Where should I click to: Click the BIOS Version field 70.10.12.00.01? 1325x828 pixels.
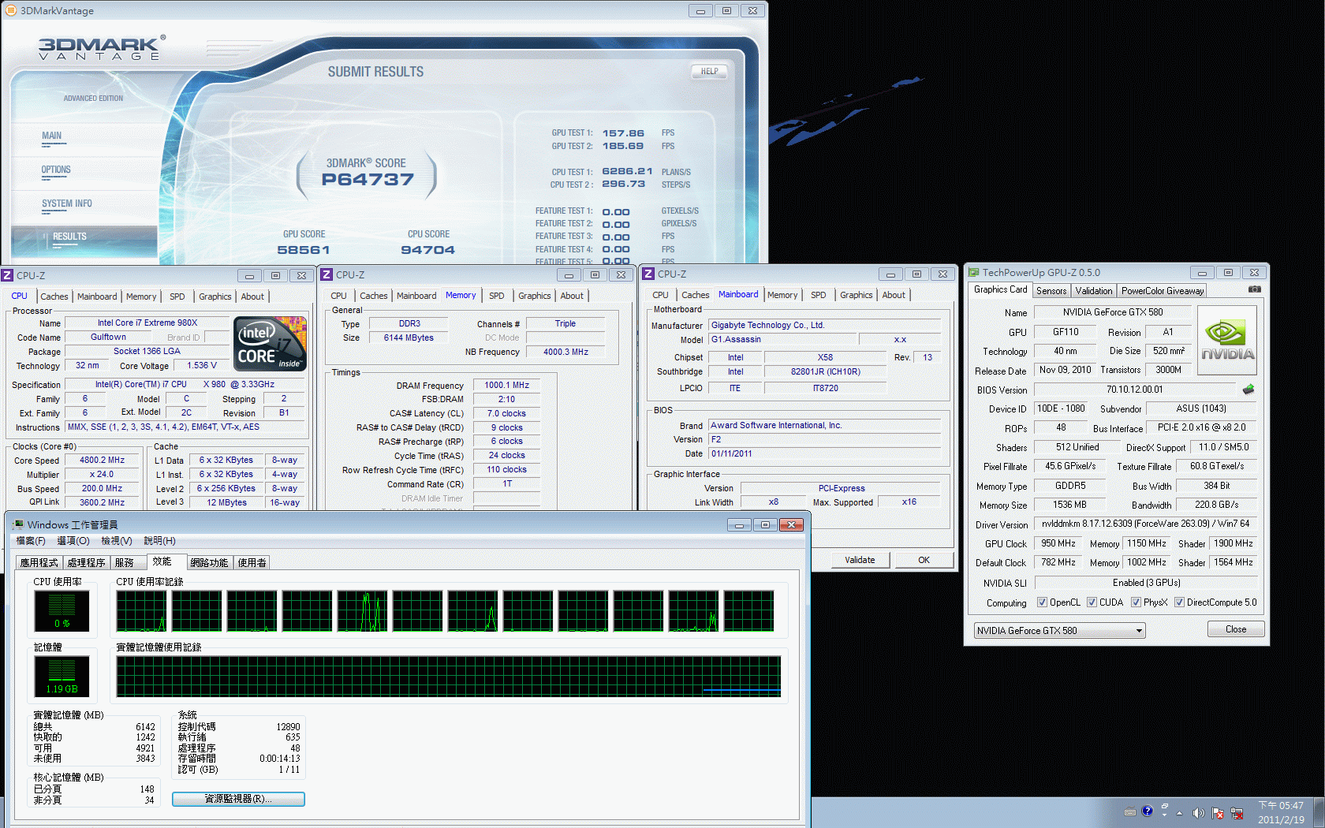1134,390
